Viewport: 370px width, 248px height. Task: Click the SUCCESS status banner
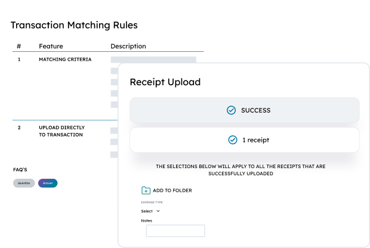coord(245,110)
